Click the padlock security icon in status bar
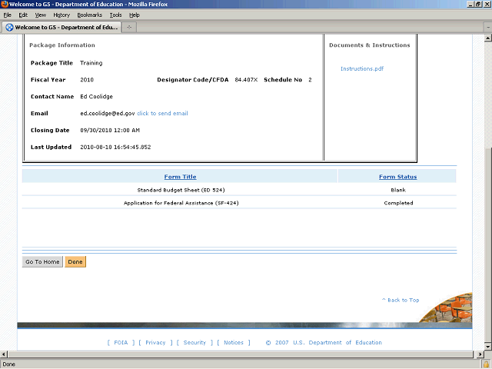Viewport: 492px width, 369px height. [x=487, y=364]
